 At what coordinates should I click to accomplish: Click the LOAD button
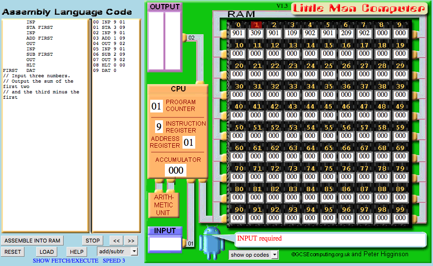[x=46, y=252]
